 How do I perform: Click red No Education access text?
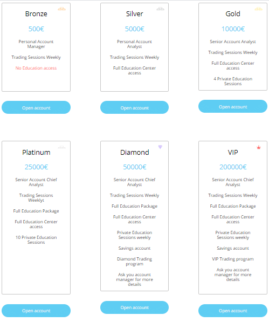pyautogui.click(x=36, y=68)
